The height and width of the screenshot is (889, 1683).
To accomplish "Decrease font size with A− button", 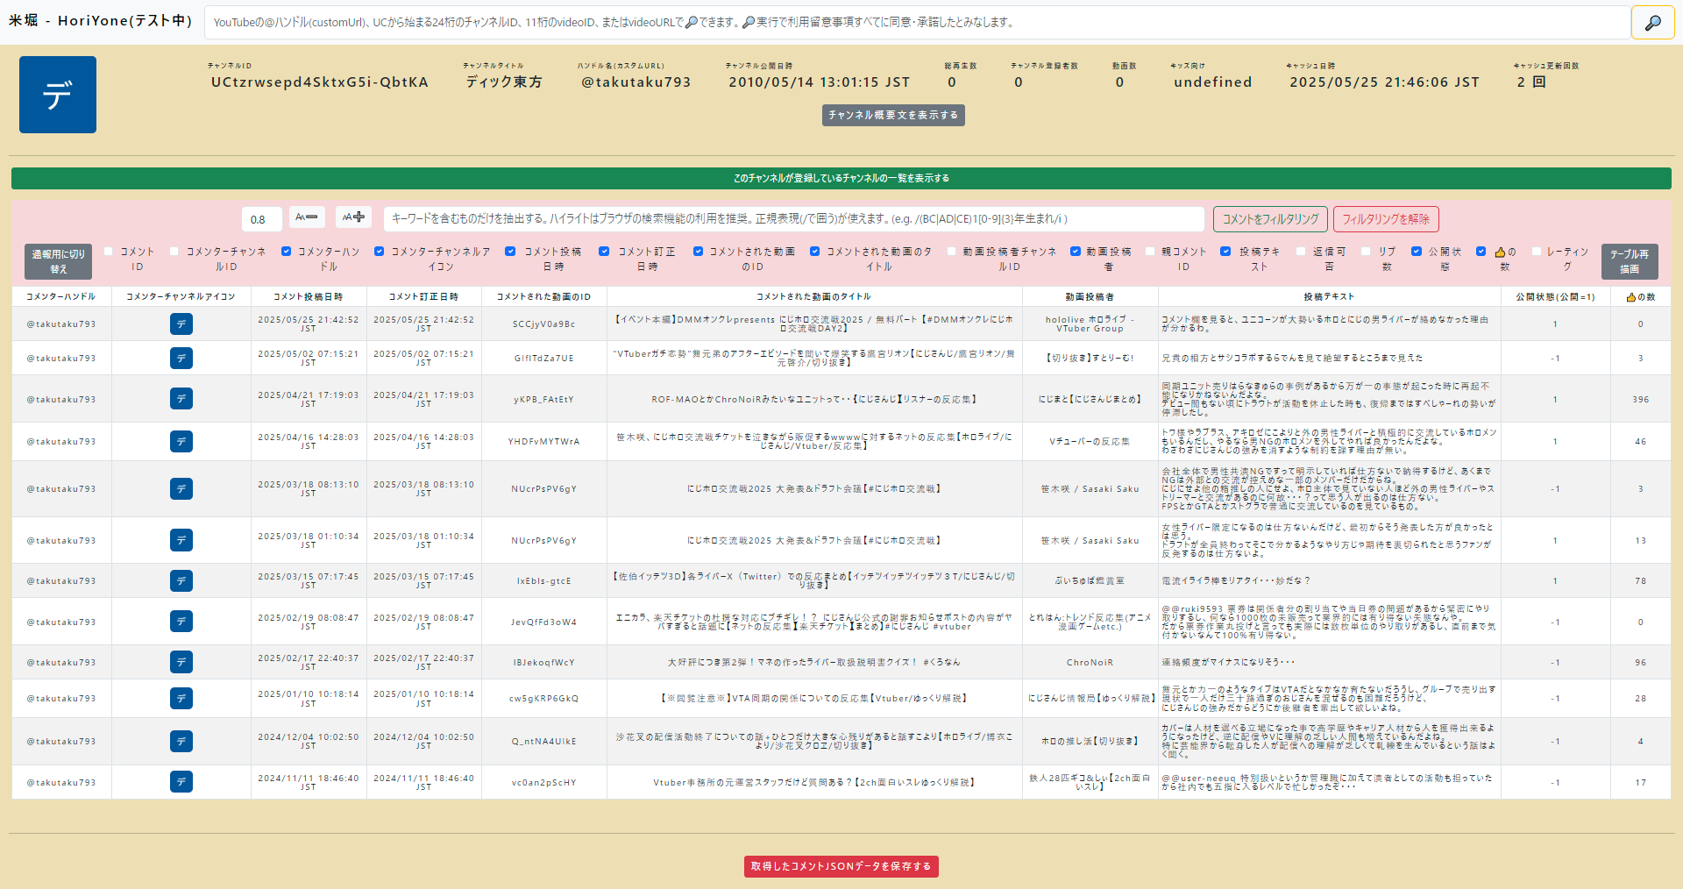I will point(307,217).
